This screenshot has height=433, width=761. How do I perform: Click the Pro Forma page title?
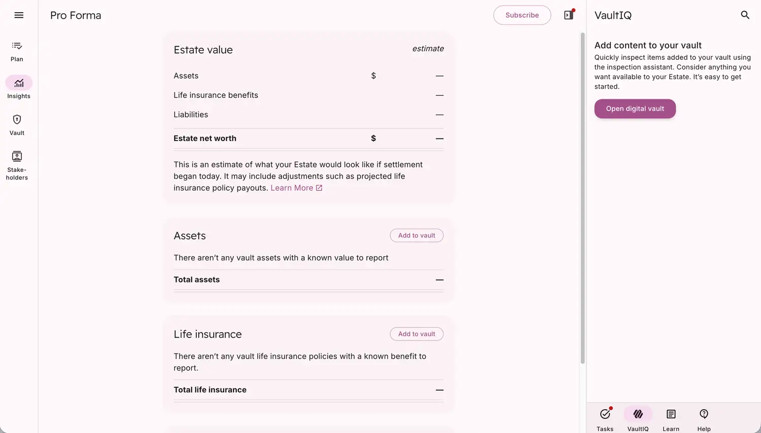(x=76, y=15)
